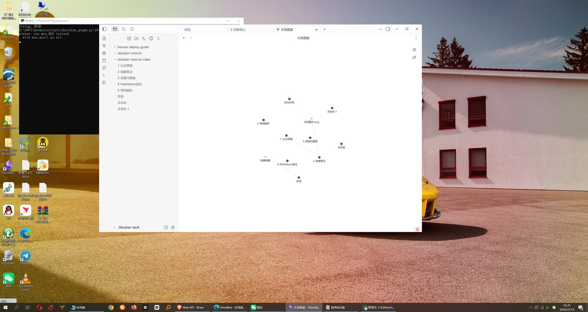
Task: Create a new note in file explorer
Action: (x=129, y=39)
